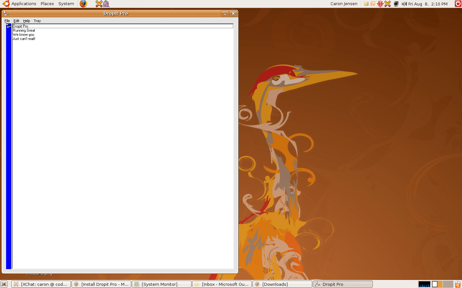Switch to Install Dropit Pro Mozilla taskbar window
Image resolution: width=462 pixels, height=288 pixels.
click(x=101, y=284)
